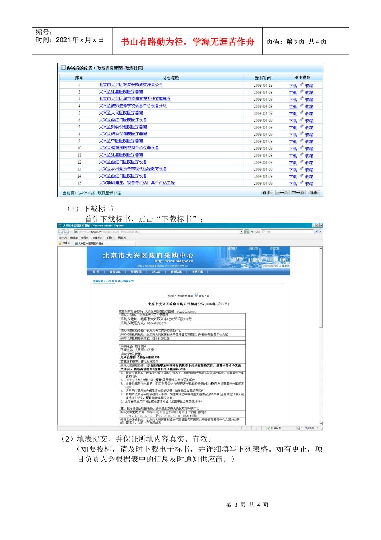Click the 上一页 pagination button
The height and width of the screenshot is (540, 381).
tap(282, 193)
